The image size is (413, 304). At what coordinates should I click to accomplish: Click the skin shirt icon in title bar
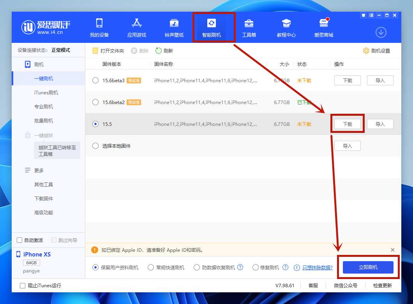coord(364,15)
